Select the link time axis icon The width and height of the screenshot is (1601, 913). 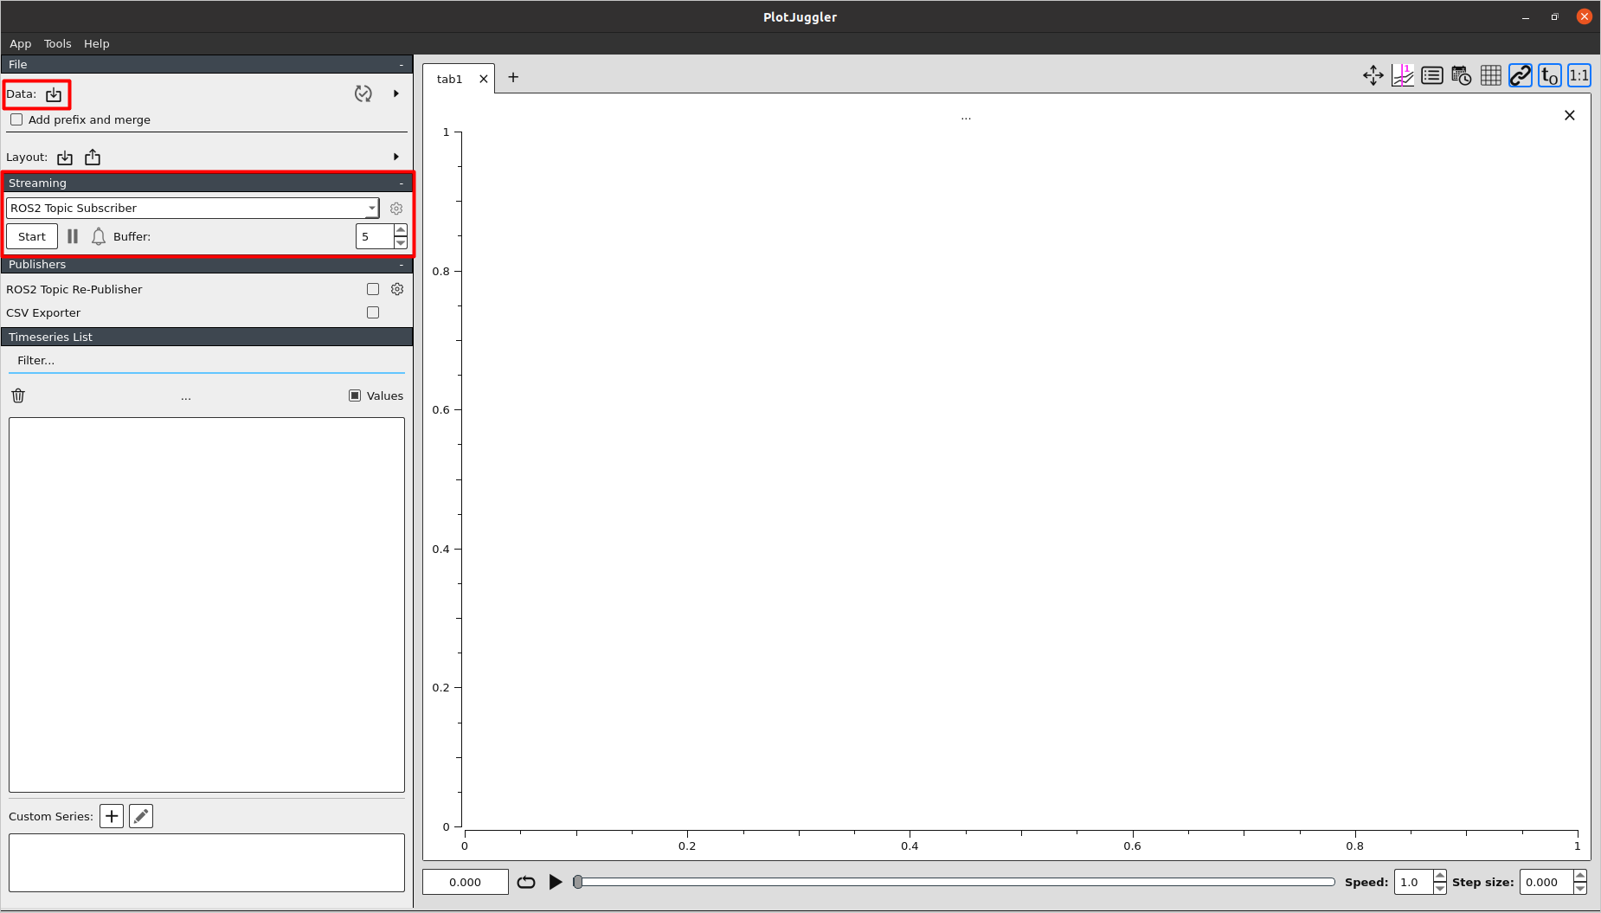click(x=1520, y=75)
